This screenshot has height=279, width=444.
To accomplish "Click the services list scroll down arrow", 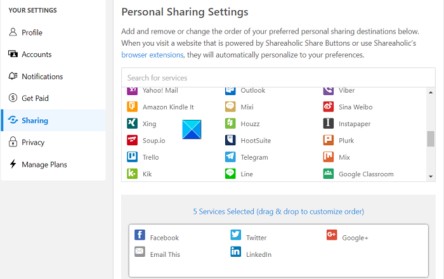I will (431, 177).
